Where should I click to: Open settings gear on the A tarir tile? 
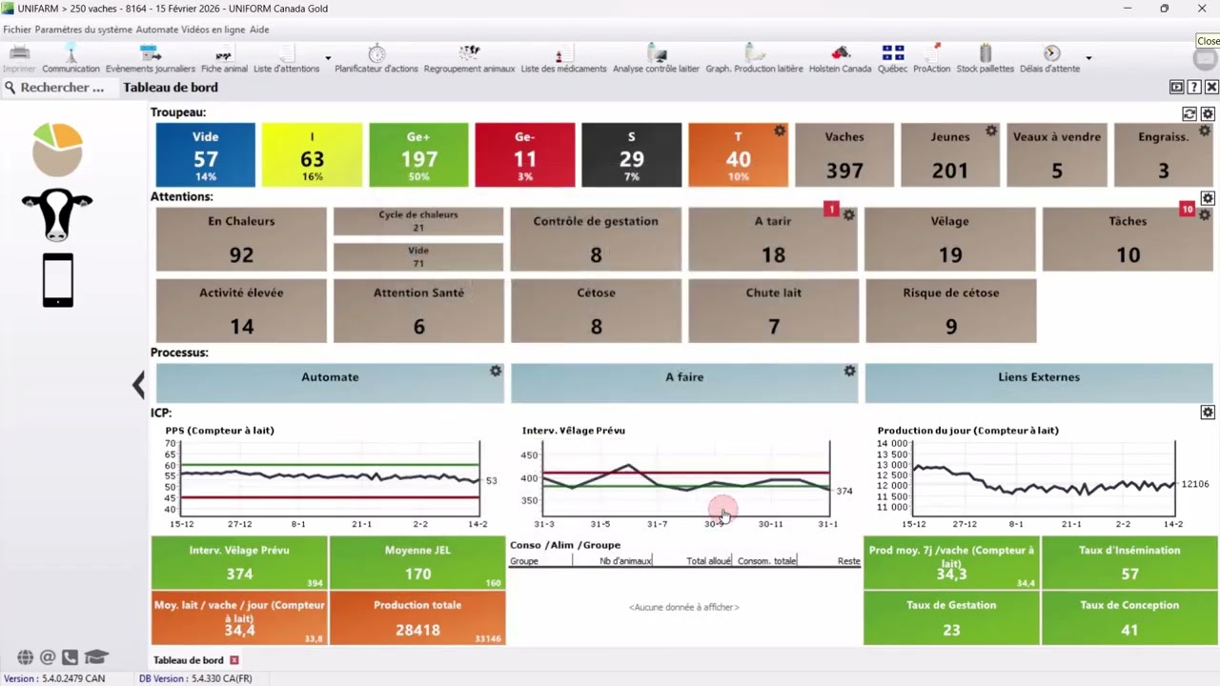pos(848,215)
